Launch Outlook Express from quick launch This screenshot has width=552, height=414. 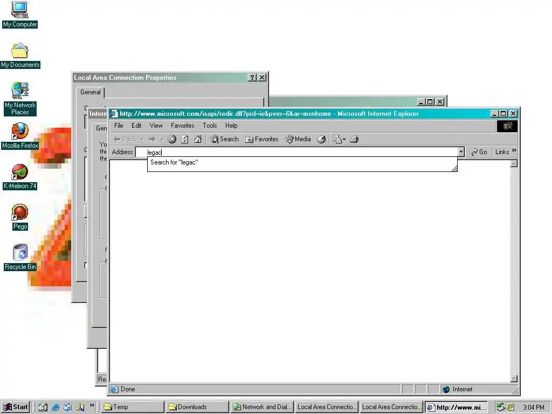point(67,407)
